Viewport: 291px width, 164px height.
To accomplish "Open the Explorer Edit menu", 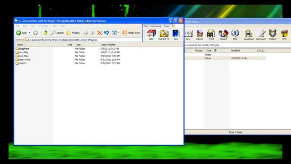I will pos(25,26).
